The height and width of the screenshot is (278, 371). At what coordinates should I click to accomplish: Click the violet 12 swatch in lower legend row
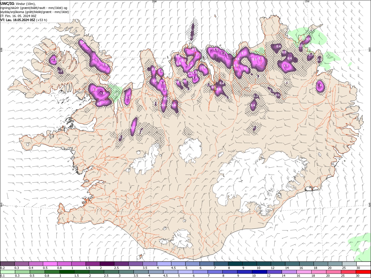tap(274, 272)
